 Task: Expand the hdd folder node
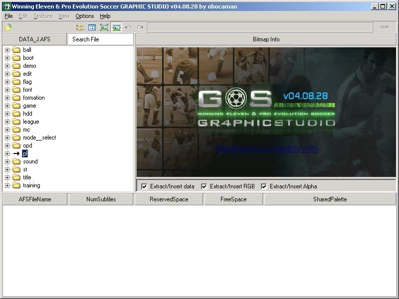(x=7, y=114)
